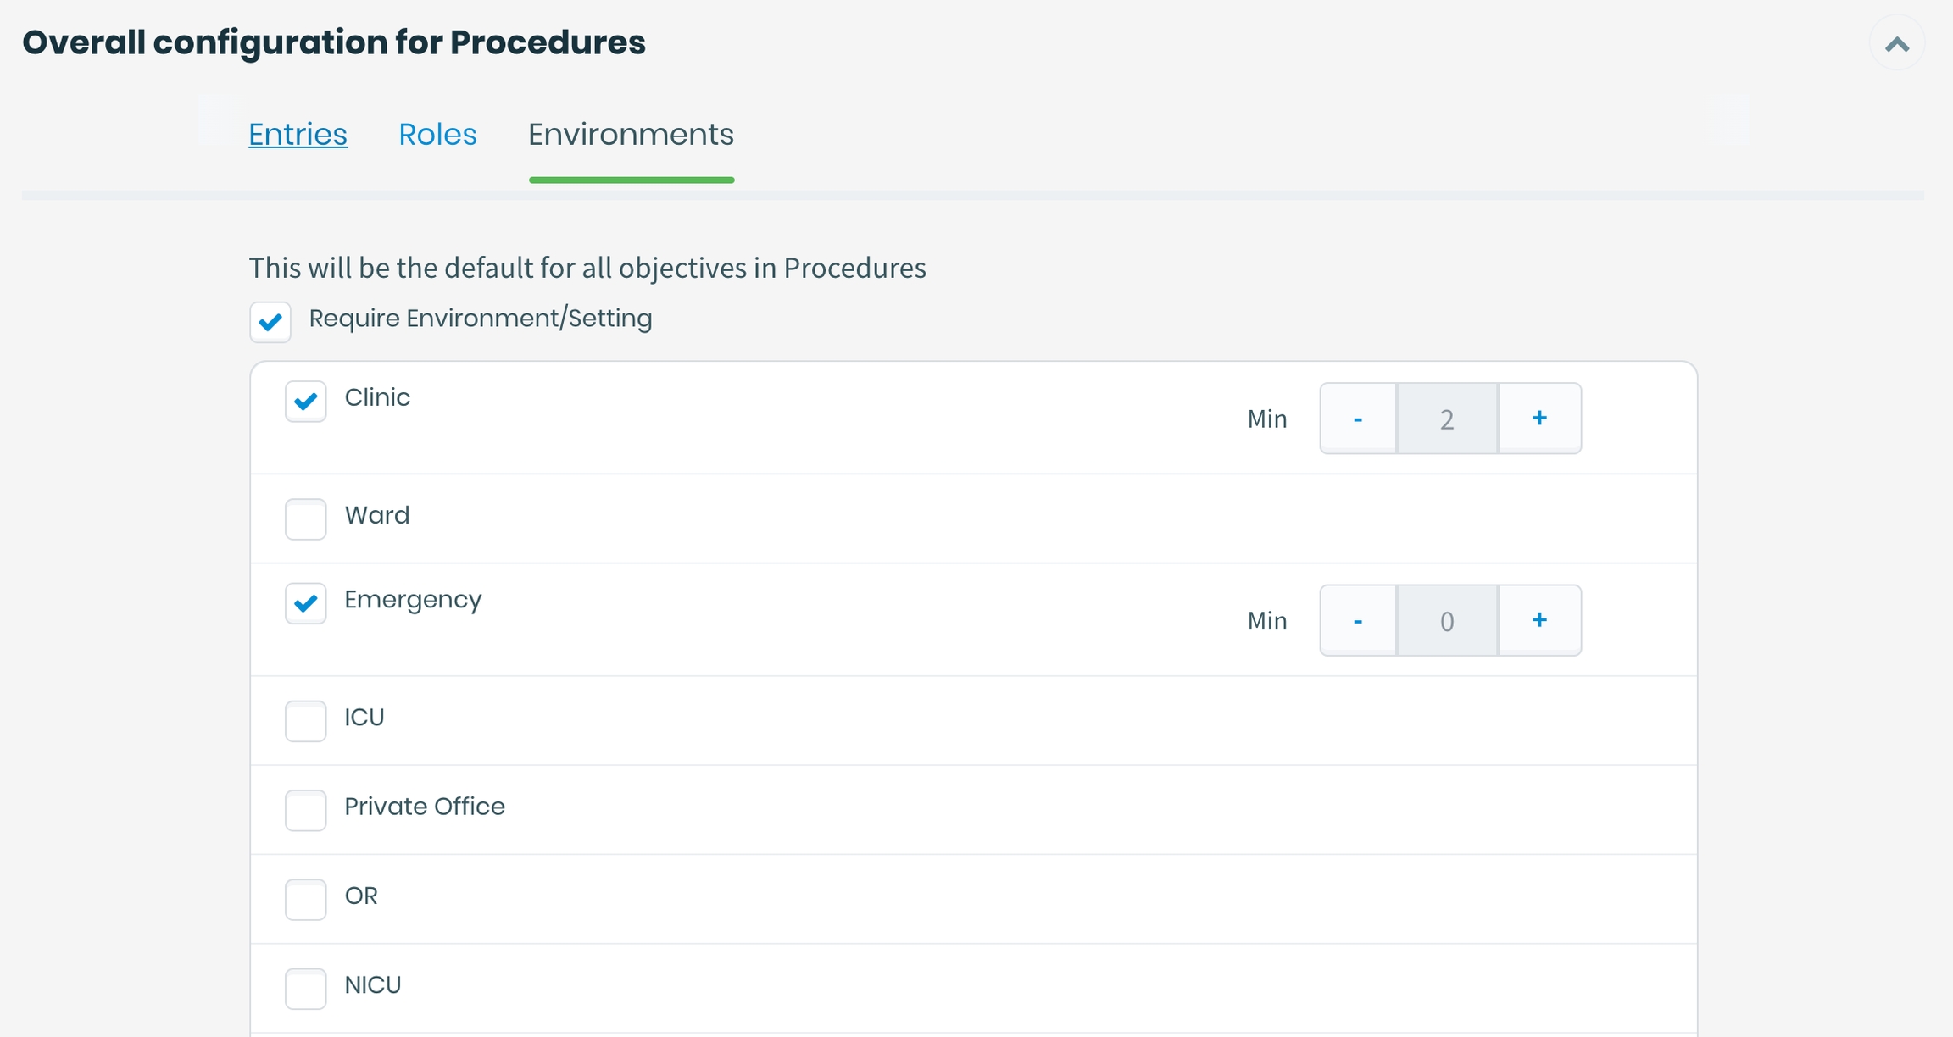Uncheck the Clinic environment checkbox
The image size is (1953, 1037).
pyautogui.click(x=306, y=401)
